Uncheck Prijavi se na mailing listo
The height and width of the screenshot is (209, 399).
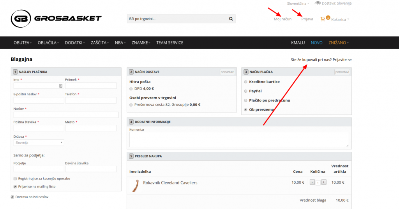15,187
